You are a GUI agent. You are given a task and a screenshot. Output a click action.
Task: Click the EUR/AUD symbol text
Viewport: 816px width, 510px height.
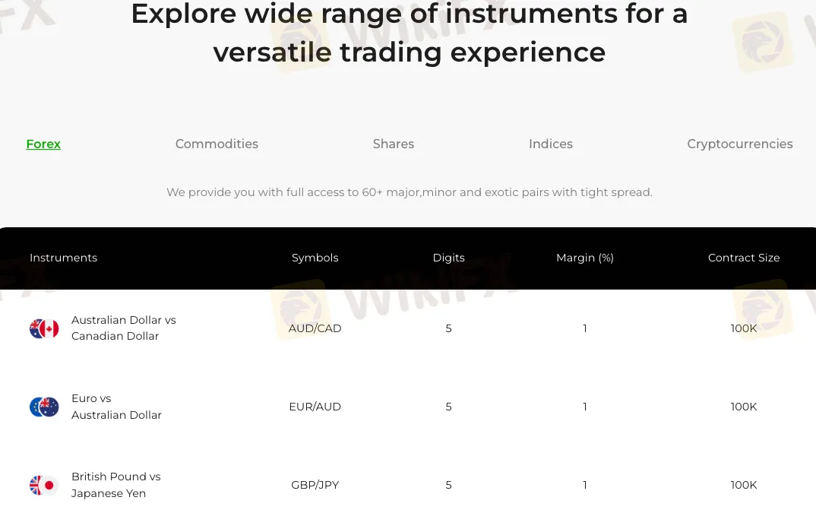315,407
